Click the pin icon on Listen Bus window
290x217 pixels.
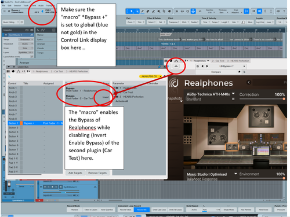pos(159,67)
